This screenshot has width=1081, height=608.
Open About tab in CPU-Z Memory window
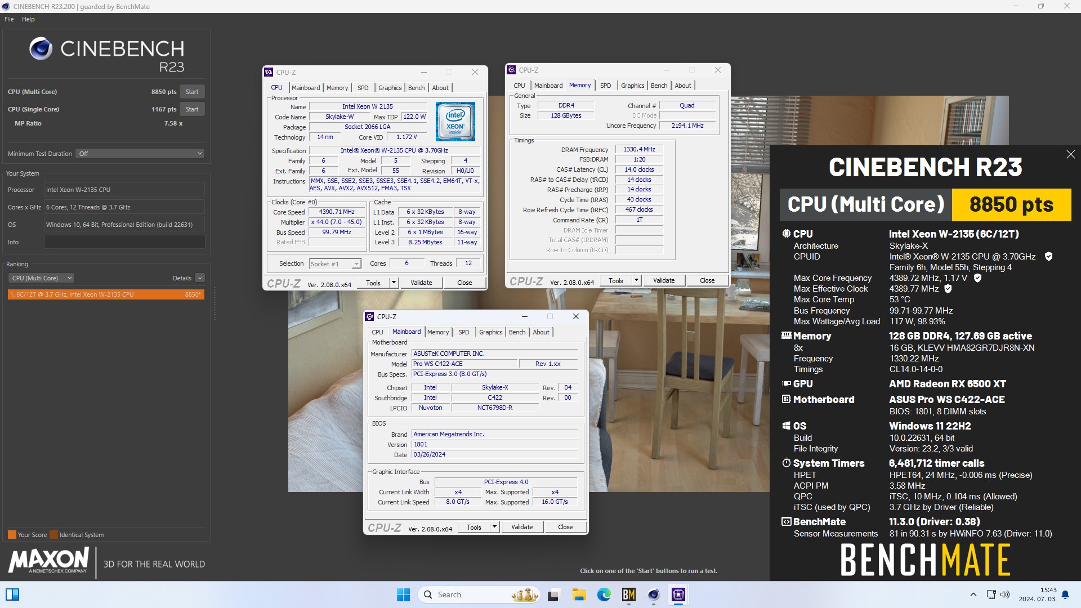click(x=683, y=86)
